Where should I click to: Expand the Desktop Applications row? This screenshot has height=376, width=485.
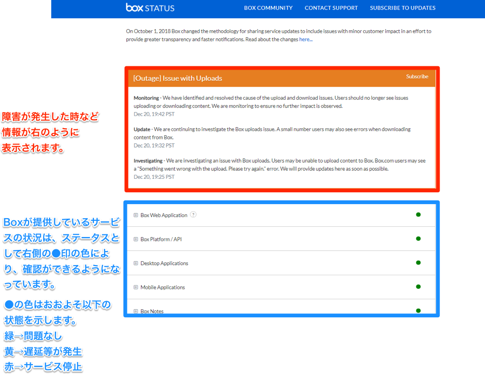[136, 263]
